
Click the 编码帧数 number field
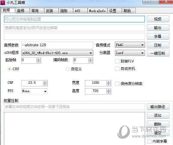pos(81,60)
